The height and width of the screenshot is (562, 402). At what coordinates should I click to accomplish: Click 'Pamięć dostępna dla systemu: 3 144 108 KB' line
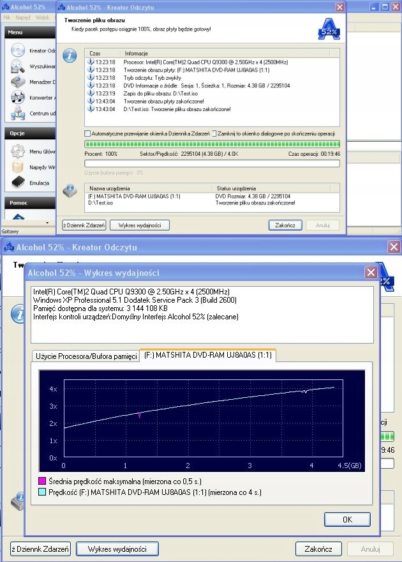[100, 308]
